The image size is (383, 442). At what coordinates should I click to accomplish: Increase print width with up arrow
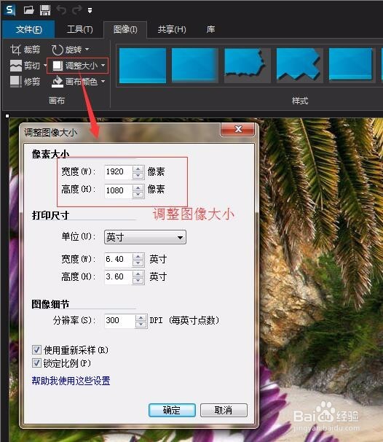pos(138,256)
